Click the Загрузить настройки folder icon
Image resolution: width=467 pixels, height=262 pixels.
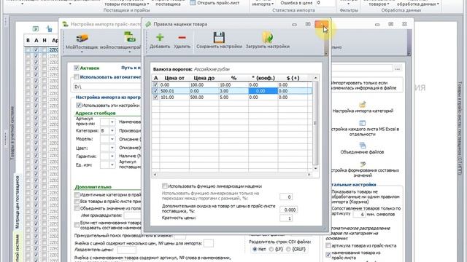click(x=268, y=37)
